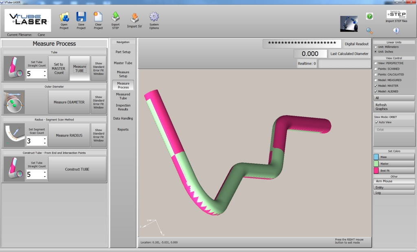Click the green help question mark icon
Viewport: 417px width, 252px height.
pyautogui.click(x=369, y=16)
